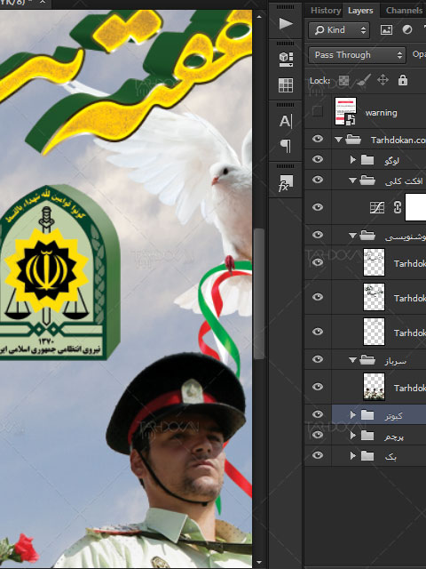Switch to the Channels tab
Viewport: 426px width, 569px height.
(404, 11)
